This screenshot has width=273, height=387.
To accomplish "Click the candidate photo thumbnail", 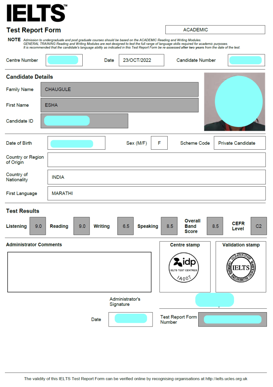I will click(234, 102).
